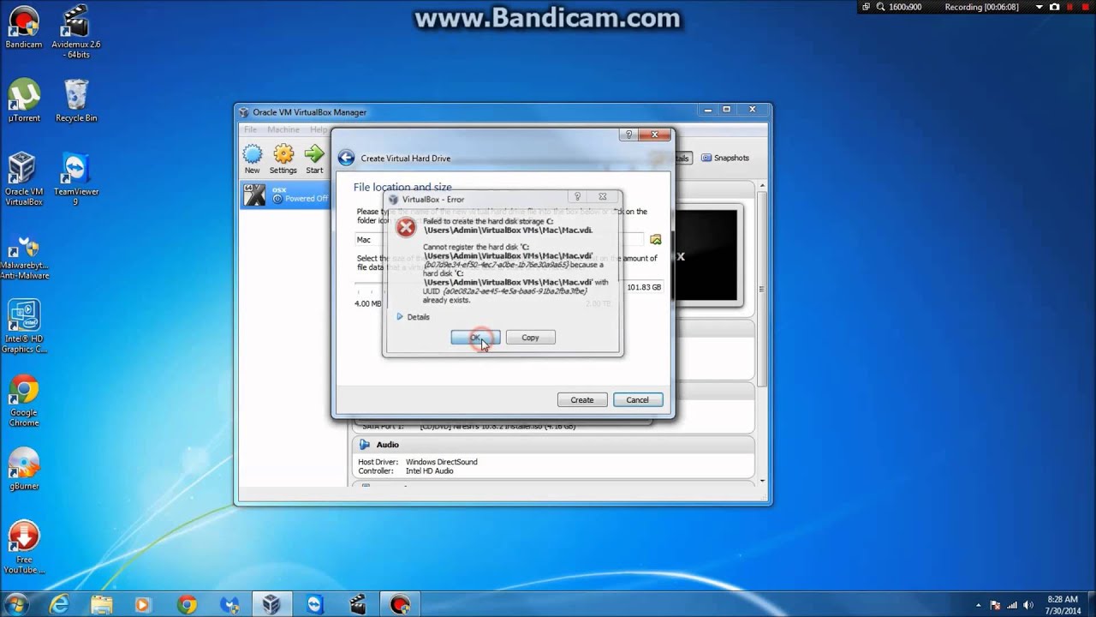Click Copy in the VirtualBox Error dialog
This screenshot has height=617, width=1096.
530,338
